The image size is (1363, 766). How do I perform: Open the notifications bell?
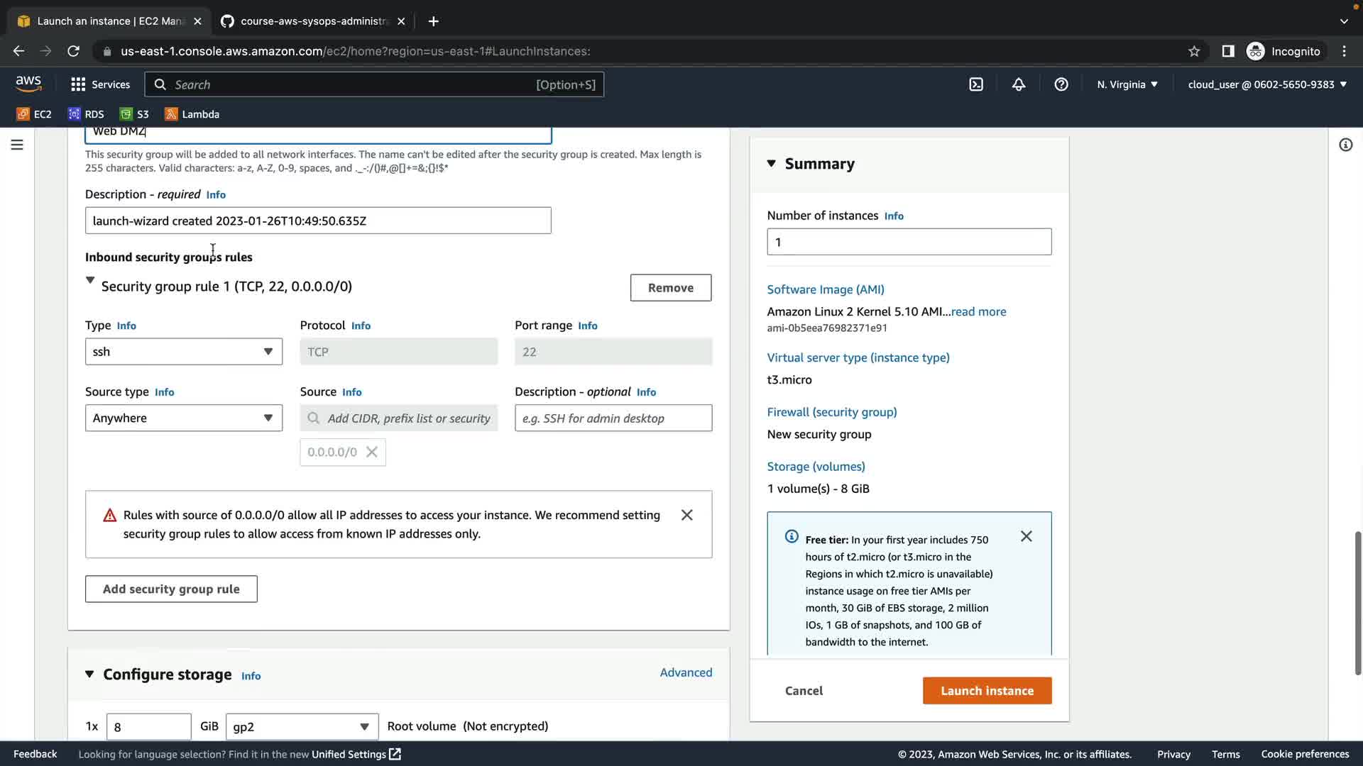pyautogui.click(x=1018, y=84)
